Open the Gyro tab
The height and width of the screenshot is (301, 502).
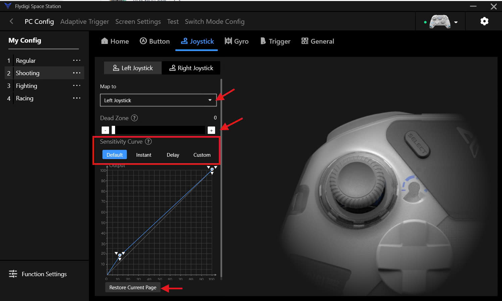(237, 41)
